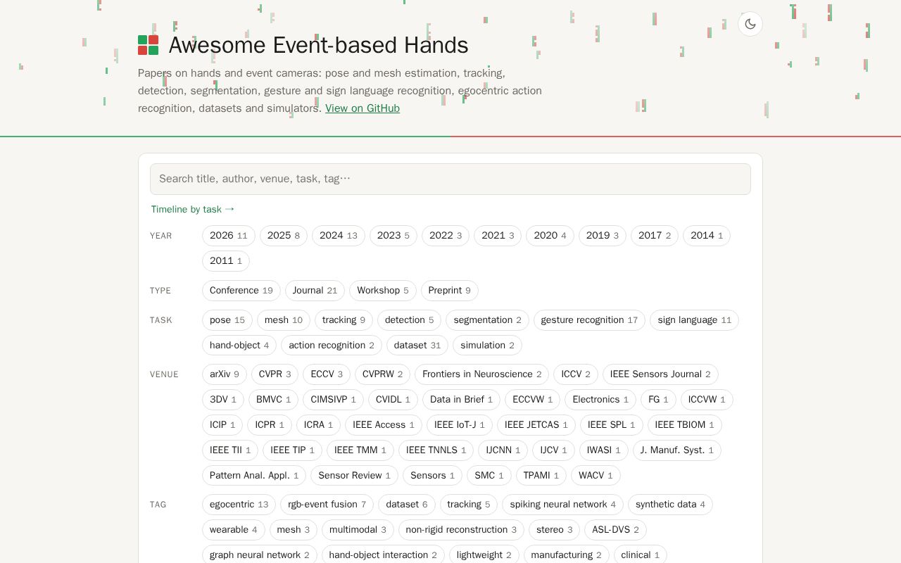Filter by year 2024
The image size is (901, 563).
coord(339,236)
